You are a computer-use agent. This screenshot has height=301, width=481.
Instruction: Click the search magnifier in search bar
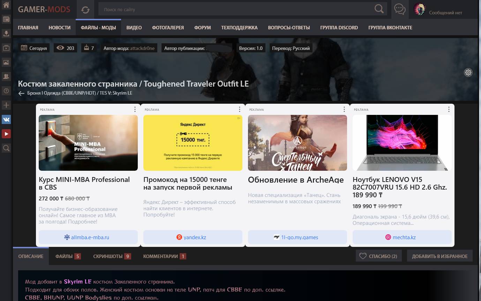379,9
